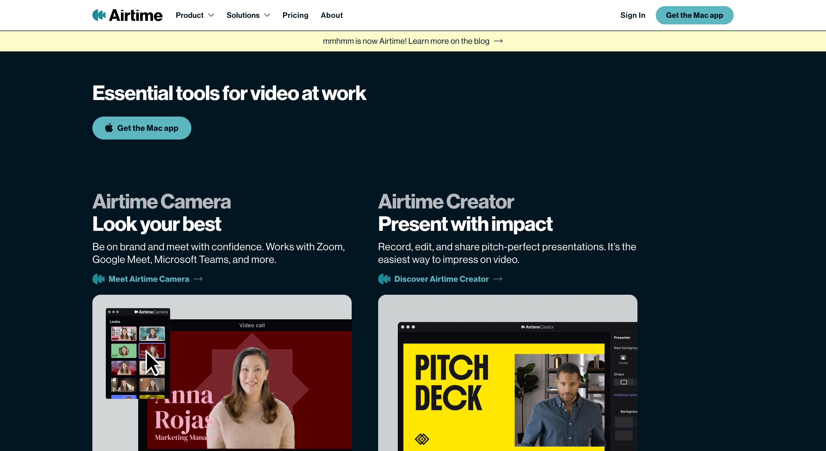Screen dimensions: 826x451
Task: Follow the Meet Airtime Camera link
Action: point(148,279)
